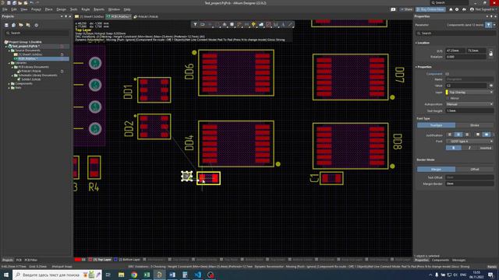Switch to Components panel tab at bottom
Viewport: 499px width, 280px height.
(441, 261)
